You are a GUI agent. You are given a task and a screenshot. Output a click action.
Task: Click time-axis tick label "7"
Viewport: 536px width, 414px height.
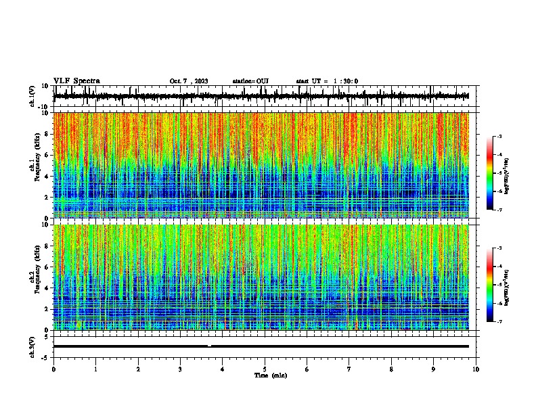pyautogui.click(x=349, y=369)
